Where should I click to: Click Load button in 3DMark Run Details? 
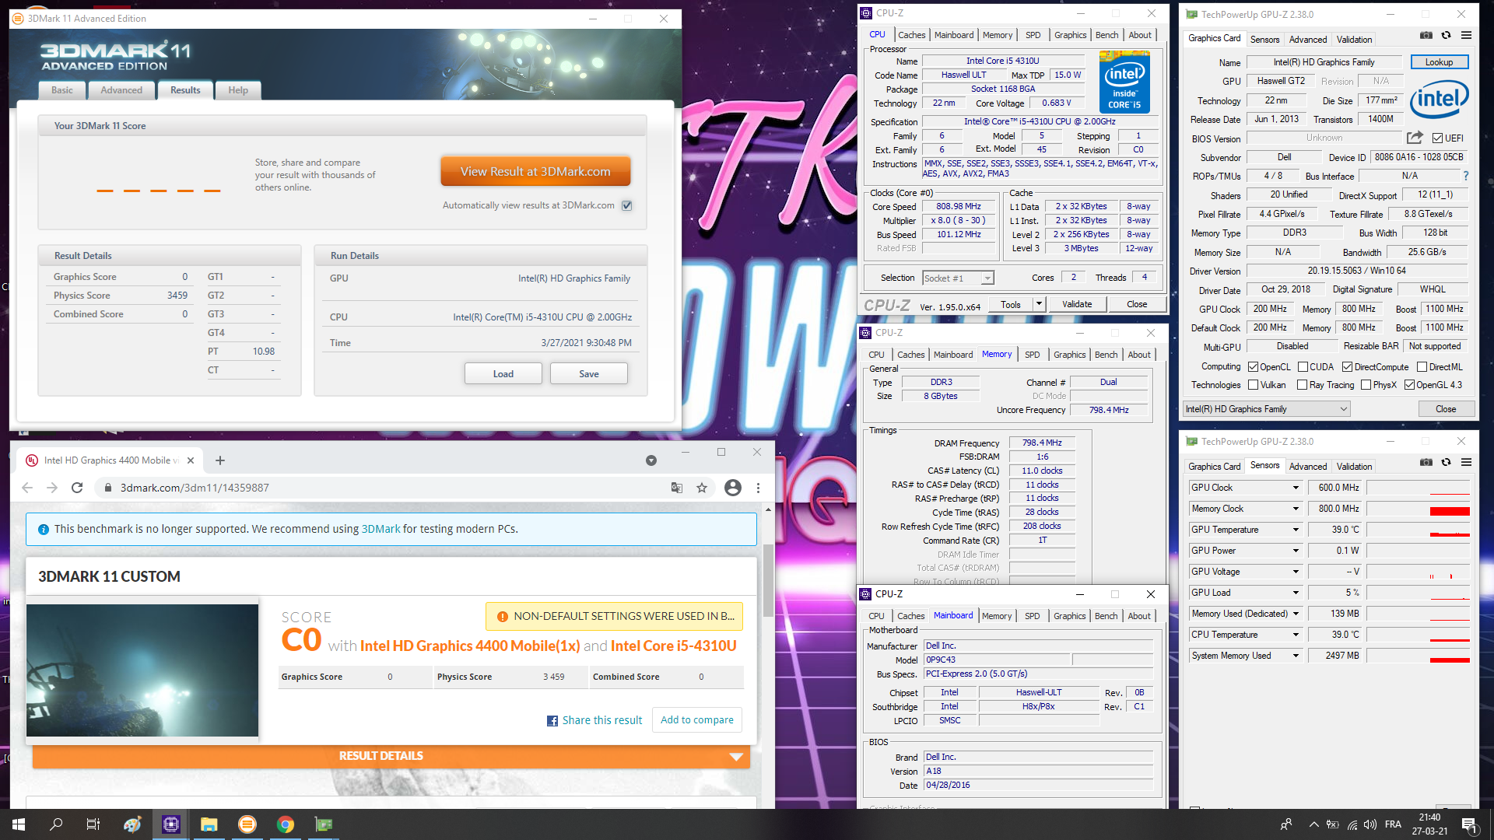tap(503, 374)
